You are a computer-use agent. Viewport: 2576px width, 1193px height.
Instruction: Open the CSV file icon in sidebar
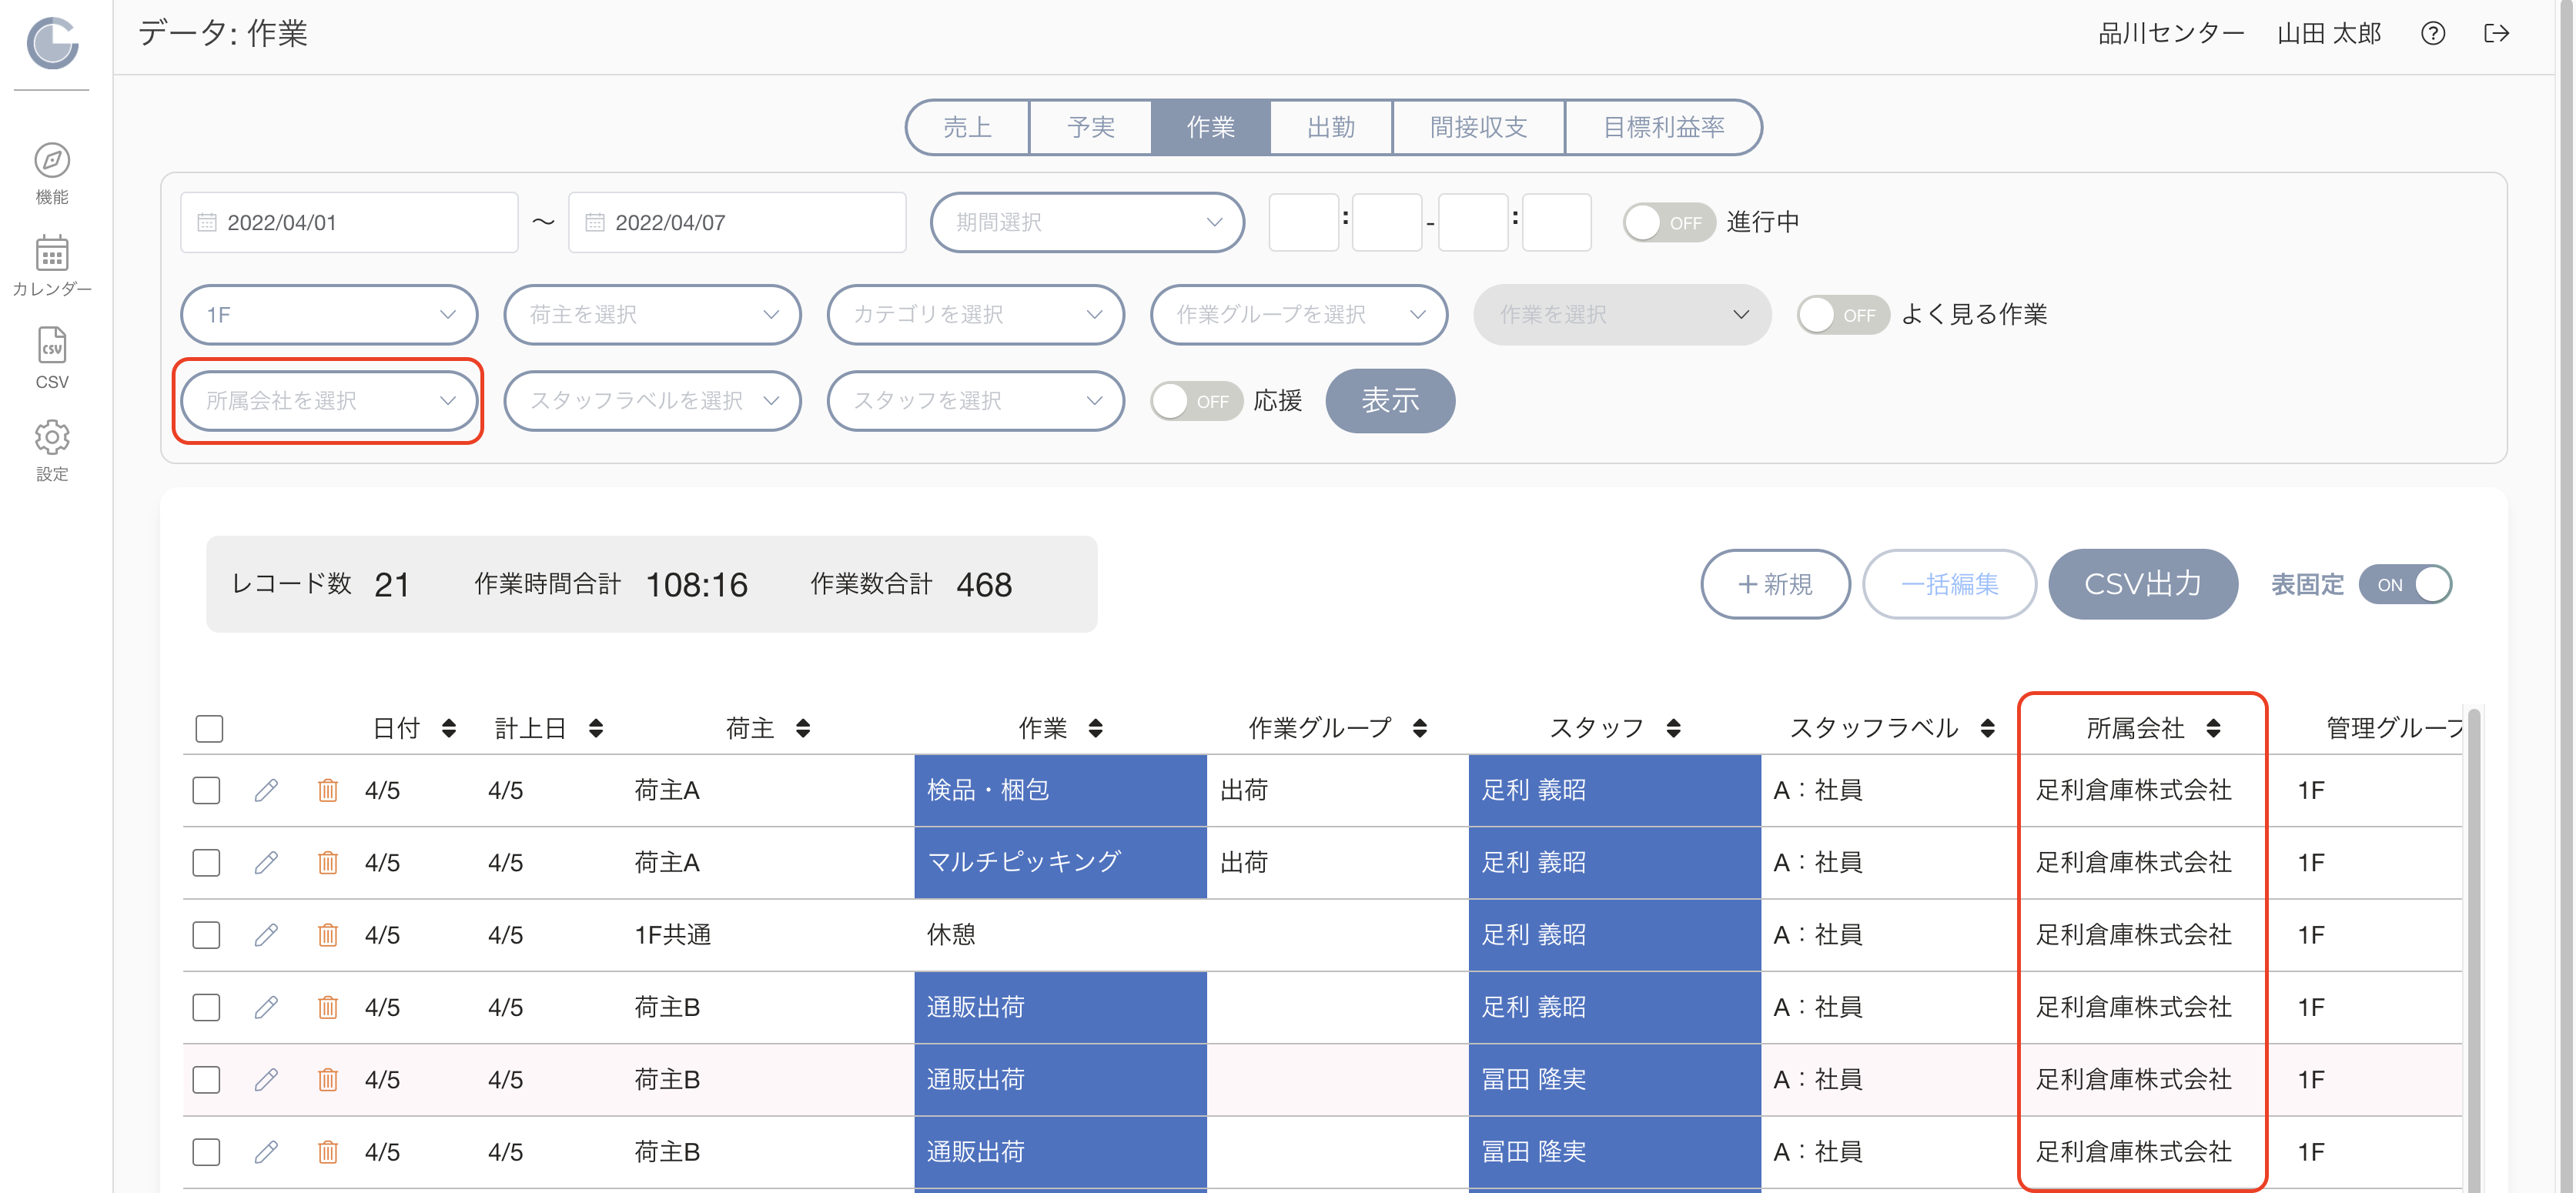point(52,345)
